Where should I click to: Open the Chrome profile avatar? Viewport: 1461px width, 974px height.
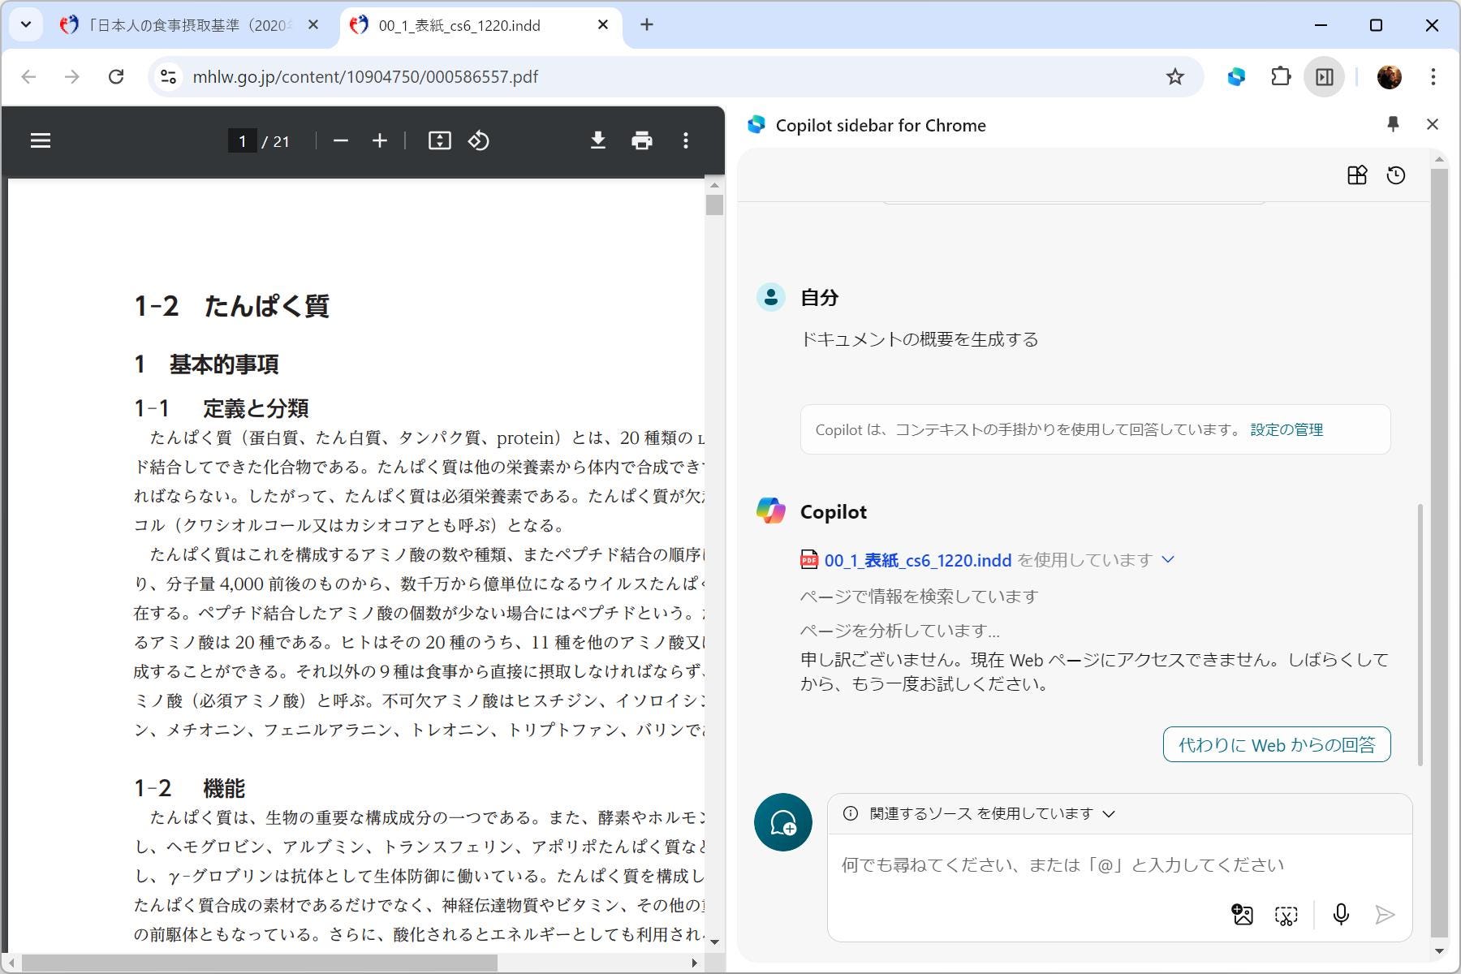[x=1390, y=77]
